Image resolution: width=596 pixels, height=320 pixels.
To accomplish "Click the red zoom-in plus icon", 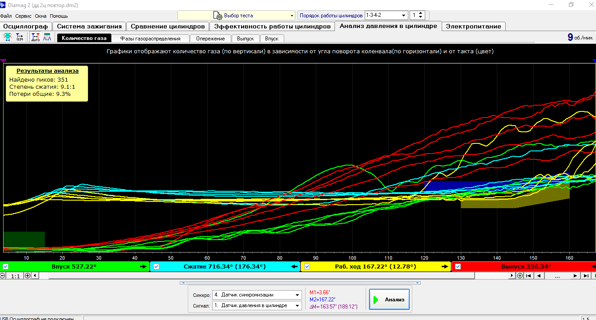I will click(x=28, y=276).
